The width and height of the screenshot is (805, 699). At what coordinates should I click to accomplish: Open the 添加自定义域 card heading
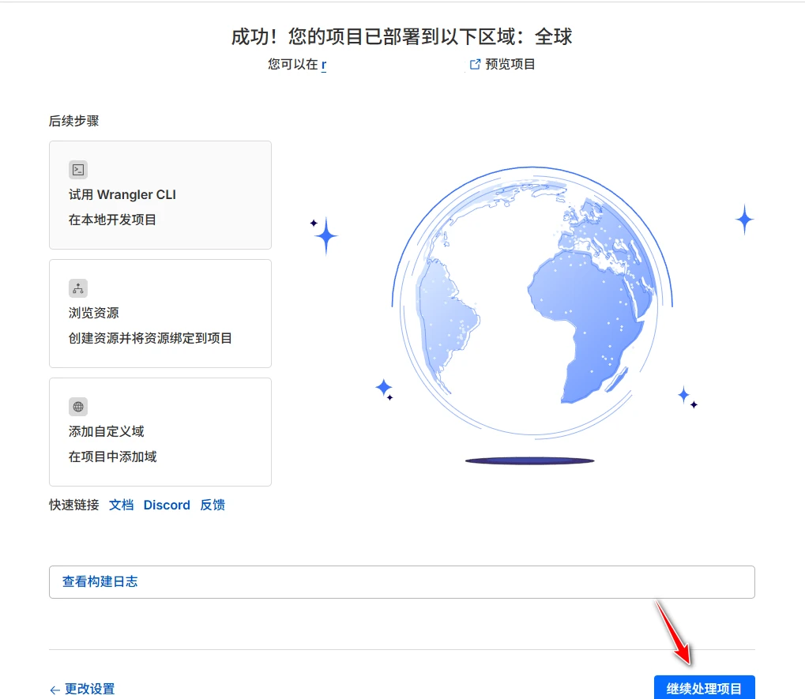coord(107,432)
